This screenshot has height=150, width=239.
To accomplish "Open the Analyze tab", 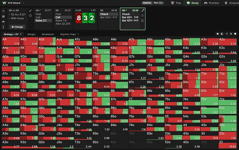I will click(x=231, y=3).
